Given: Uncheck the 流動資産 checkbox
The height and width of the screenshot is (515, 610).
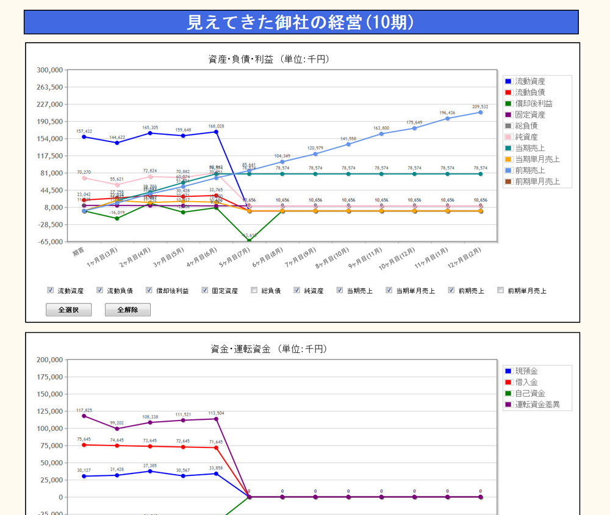Looking at the screenshot, I should point(51,291).
